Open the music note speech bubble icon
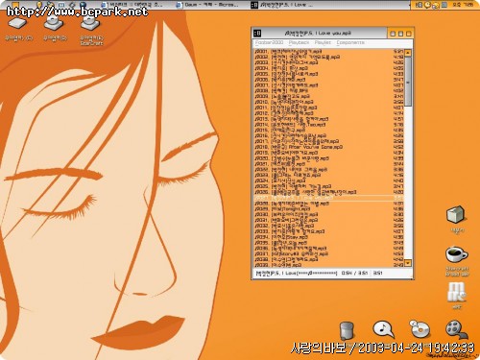This screenshot has height=360, width=480. 383,329
